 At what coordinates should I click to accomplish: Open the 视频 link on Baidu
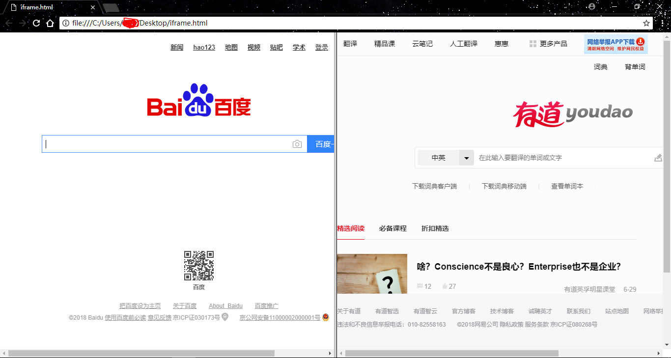click(x=254, y=47)
